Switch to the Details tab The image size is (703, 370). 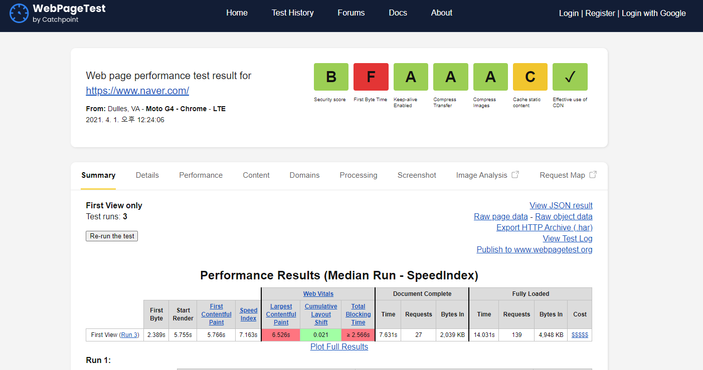(x=147, y=175)
